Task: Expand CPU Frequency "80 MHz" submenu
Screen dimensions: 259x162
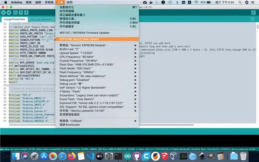Action: pyautogui.click(x=97, y=57)
